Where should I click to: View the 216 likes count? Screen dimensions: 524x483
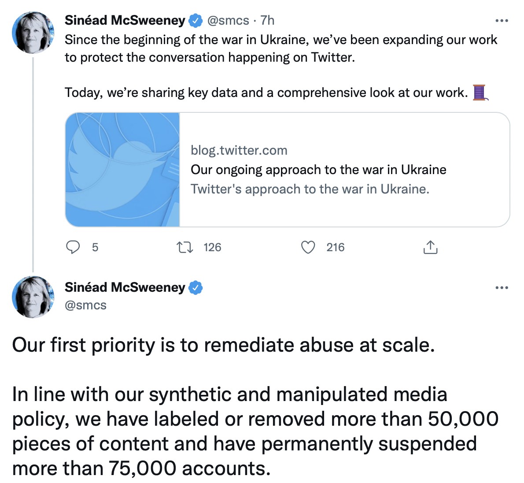point(336,247)
